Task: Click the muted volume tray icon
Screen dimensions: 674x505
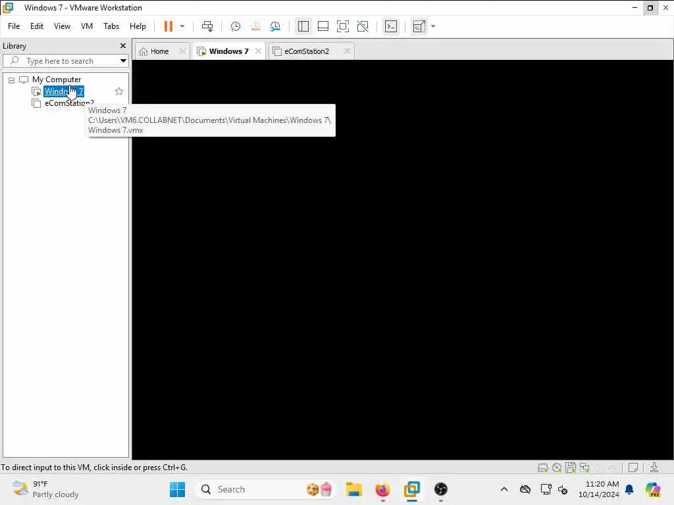Action: point(563,489)
